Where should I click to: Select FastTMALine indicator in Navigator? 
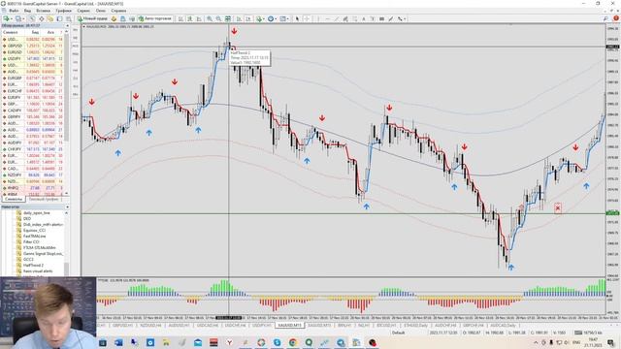[x=35, y=236]
